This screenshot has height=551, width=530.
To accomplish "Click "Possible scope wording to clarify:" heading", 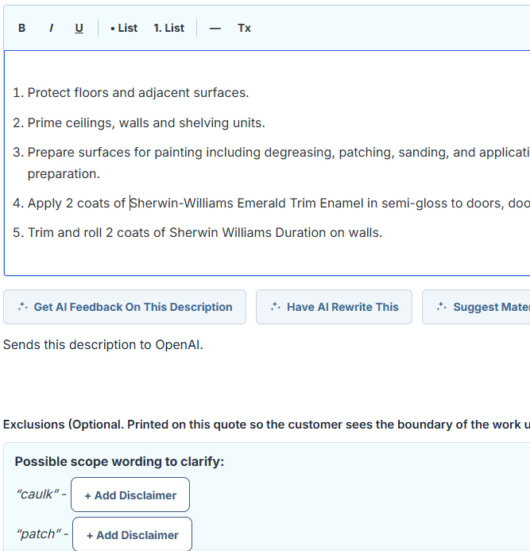I will point(119,461).
